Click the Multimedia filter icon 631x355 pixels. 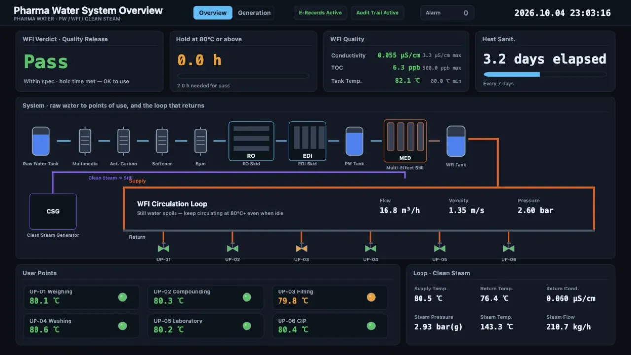85,141
